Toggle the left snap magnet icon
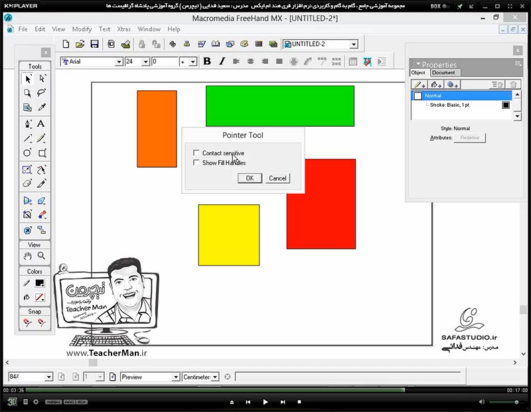 point(27,322)
